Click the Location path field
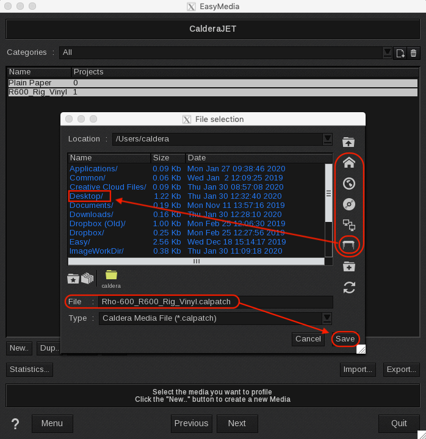Viewport: 426px width, 439px height. (217, 139)
